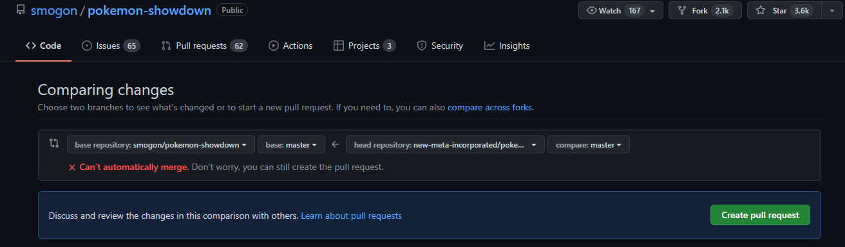Screen dimensions: 845x247
Task: Click the eye icon in Watch button
Action: 591,11
